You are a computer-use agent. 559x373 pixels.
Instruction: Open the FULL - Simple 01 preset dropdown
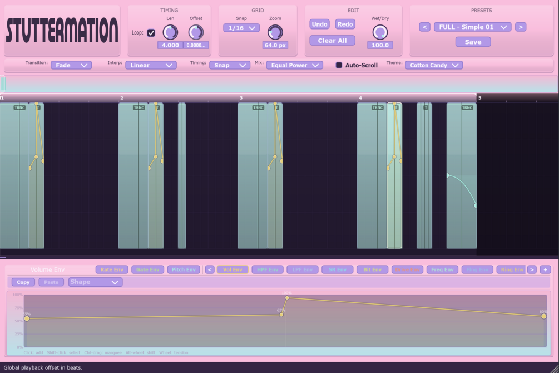pyautogui.click(x=472, y=27)
